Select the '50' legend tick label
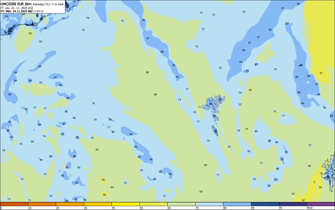Viewport: 335px width, 210px height. [141, 208]
